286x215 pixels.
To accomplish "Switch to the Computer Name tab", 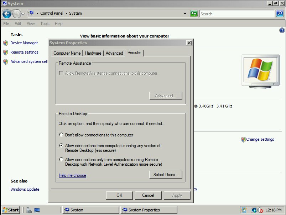I will tap(67, 53).
